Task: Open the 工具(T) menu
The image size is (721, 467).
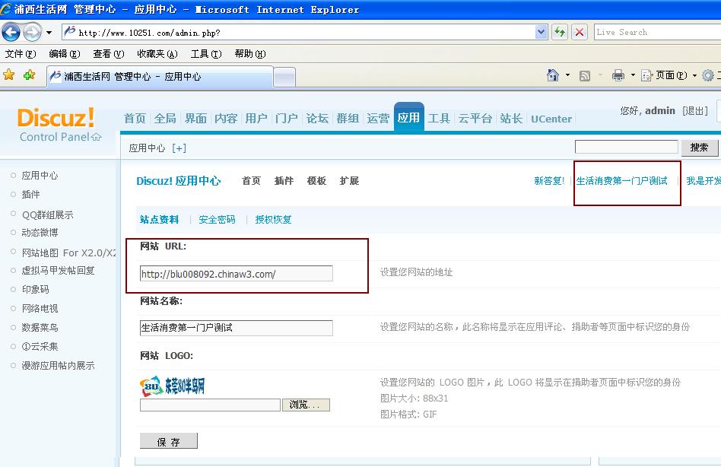Action: pos(206,54)
